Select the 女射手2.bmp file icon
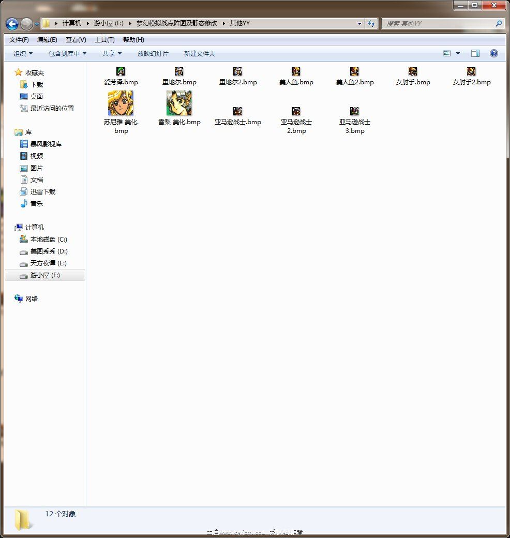 [471, 71]
